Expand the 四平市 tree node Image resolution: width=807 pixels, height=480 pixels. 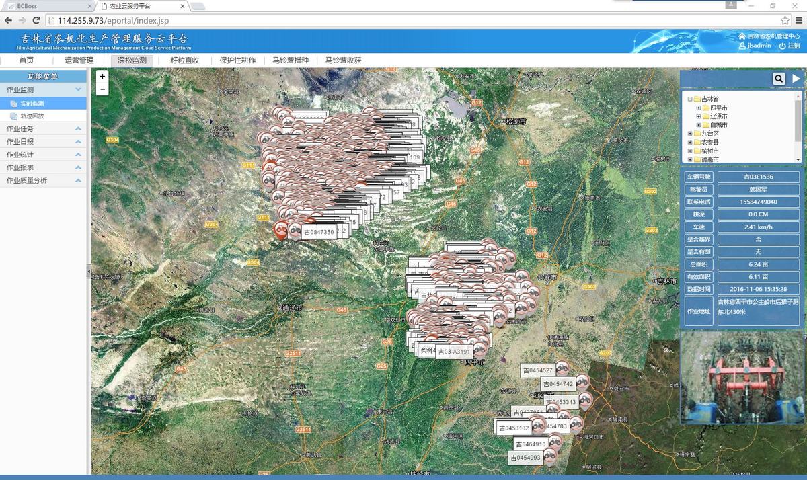[699, 108]
